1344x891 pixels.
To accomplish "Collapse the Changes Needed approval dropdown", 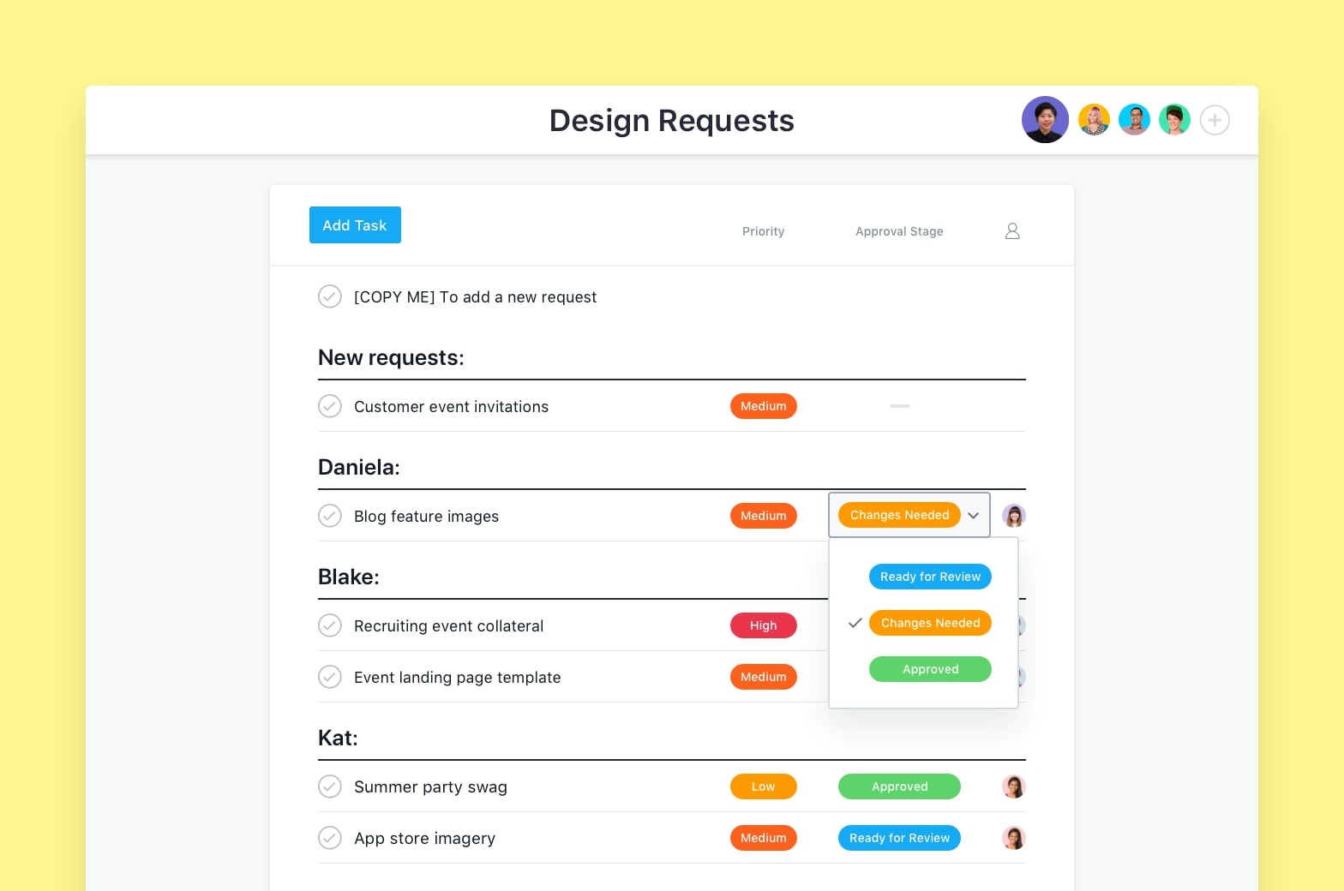I will 973,516.
